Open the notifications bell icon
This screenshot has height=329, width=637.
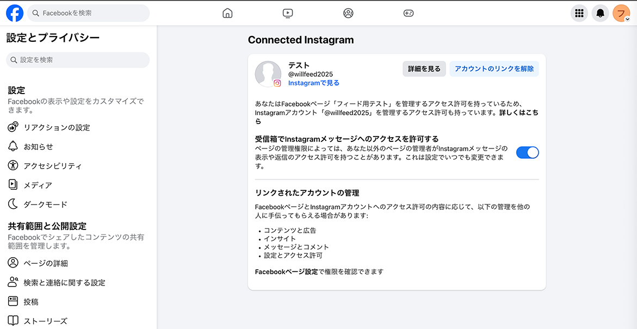tap(601, 14)
